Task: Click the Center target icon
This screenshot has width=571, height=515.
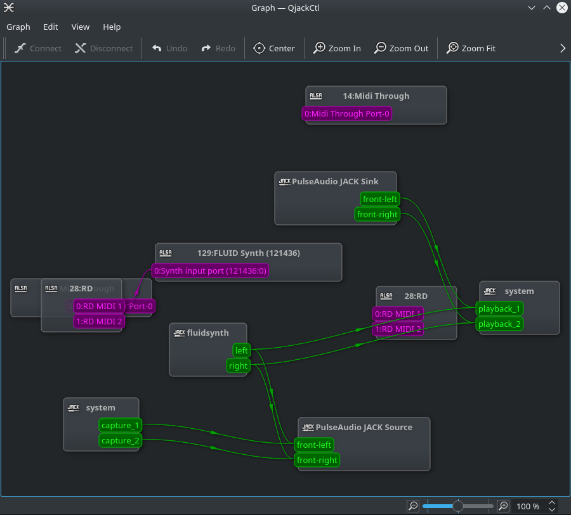Action: coord(259,48)
